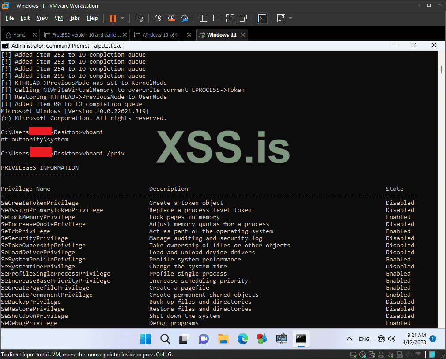Image resolution: width=446 pixels, height=359 pixels.
Task: Open File Explorer in guest taskbar
Action: point(223,339)
